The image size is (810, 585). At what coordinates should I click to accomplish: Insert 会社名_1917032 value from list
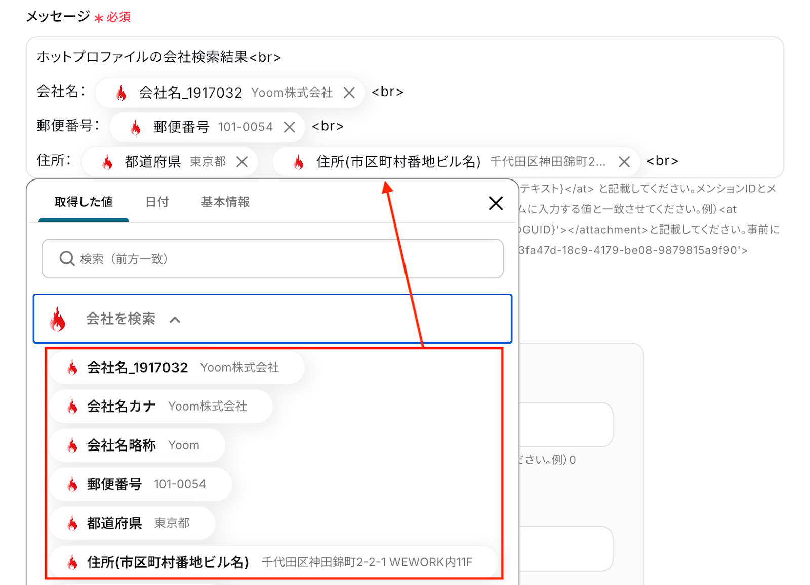pyautogui.click(x=177, y=368)
